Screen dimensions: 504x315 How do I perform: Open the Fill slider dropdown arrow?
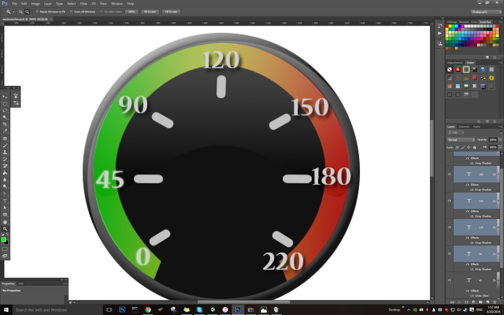click(x=500, y=147)
